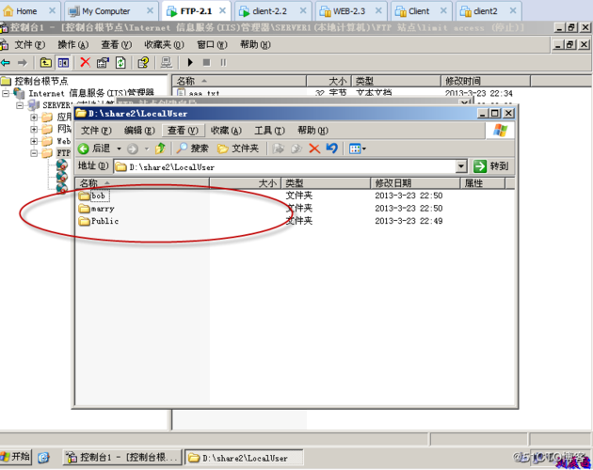Click the Delete icon in IIS console toolbar
Viewport: 593px width, 470px height.
click(x=85, y=62)
